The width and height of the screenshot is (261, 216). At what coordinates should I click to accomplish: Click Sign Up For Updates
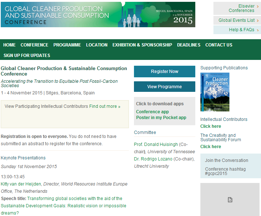[x=27, y=56]
